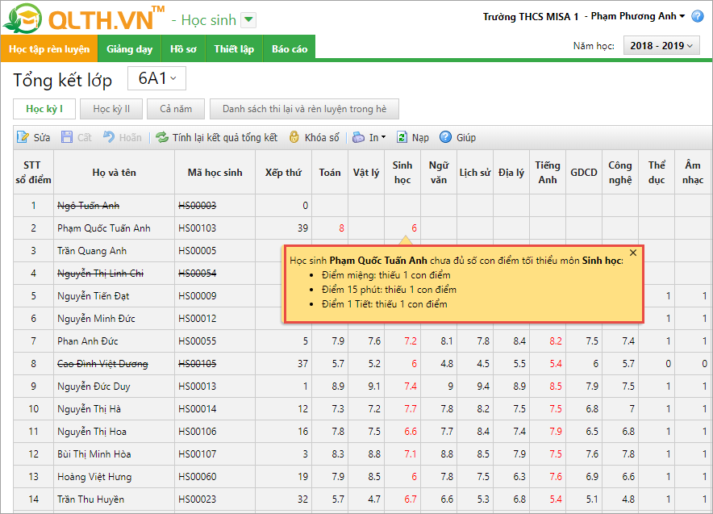Click the Sửa edit pencil icon
The width and height of the screenshot is (713, 514).
pos(23,138)
